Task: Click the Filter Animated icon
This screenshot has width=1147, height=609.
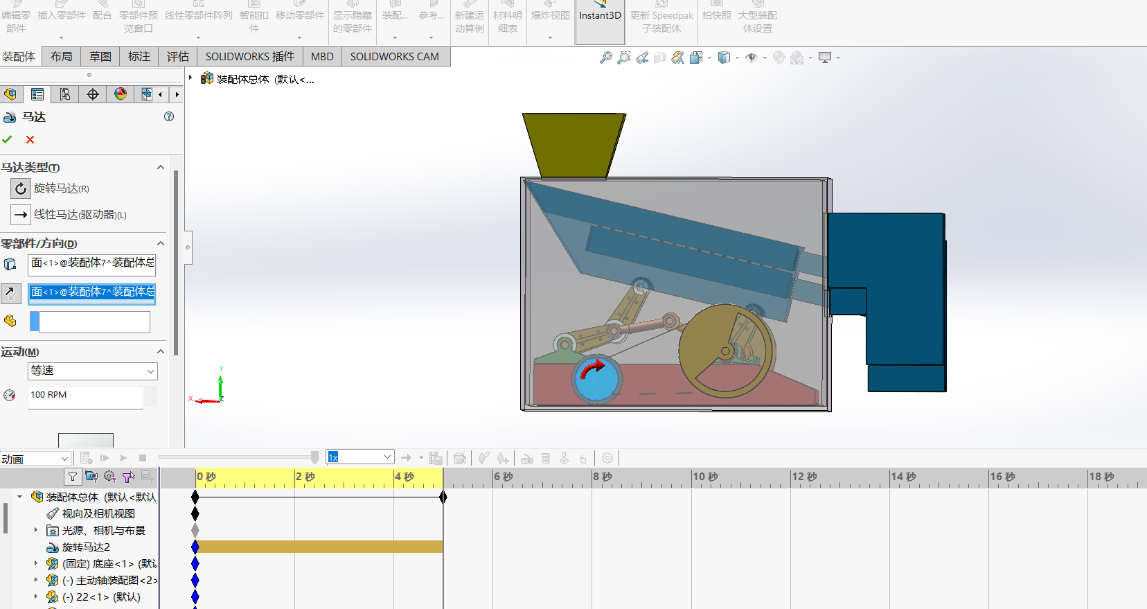Action: 91,476
